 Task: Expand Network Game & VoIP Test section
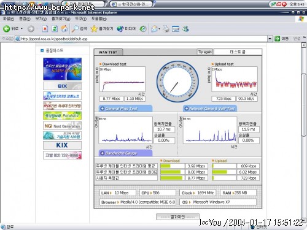click(x=210, y=109)
